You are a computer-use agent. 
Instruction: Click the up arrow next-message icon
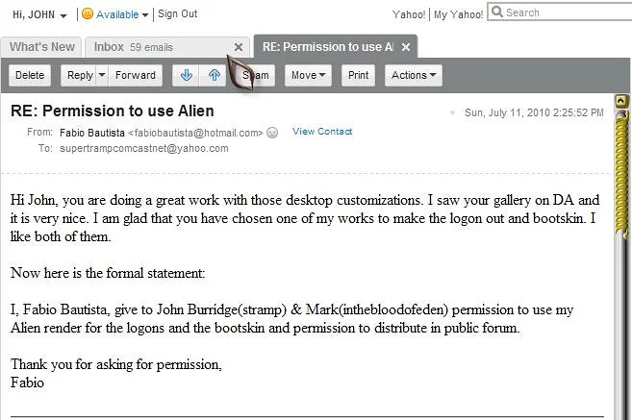click(214, 75)
